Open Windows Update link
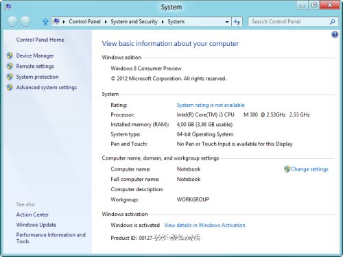Image resolution: width=343 pixels, height=257 pixels. (x=36, y=225)
